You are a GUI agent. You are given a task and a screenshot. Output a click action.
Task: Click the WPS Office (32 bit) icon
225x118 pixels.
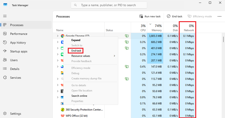click(62, 116)
